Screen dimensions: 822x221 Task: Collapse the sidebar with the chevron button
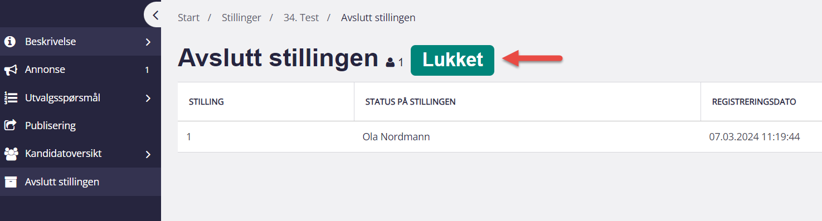154,15
